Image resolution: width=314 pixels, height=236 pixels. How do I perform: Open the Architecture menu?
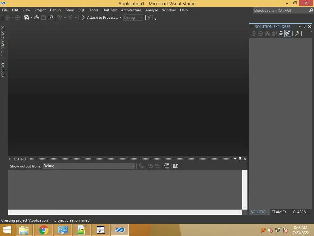(x=131, y=10)
